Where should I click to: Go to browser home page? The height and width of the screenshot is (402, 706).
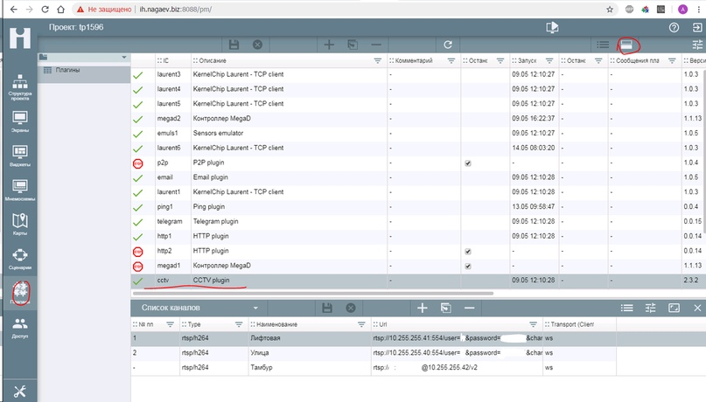(60, 9)
